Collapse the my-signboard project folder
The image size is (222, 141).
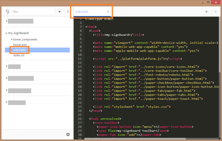pyautogui.click(x=6, y=33)
